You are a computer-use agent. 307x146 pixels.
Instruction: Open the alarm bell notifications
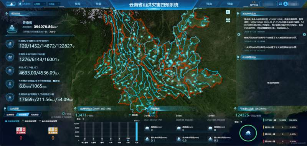tap(20, 4)
